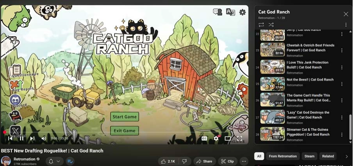Play The Game Can't Handle This Manta Ray

308,98
